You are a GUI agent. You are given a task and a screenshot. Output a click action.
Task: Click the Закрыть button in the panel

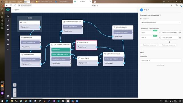coord(145,10)
